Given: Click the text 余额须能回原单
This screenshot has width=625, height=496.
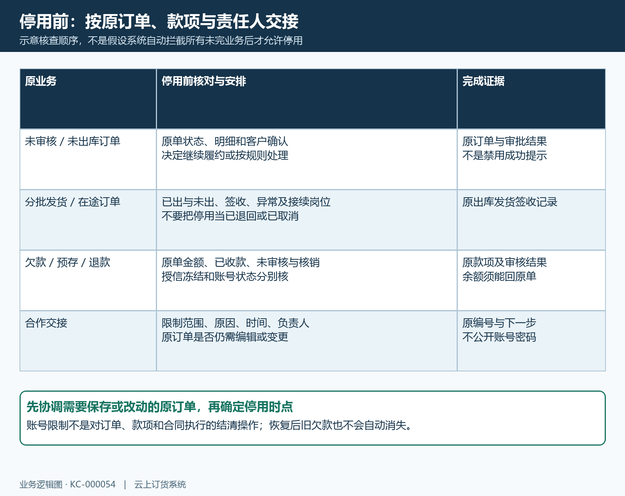Looking at the screenshot, I should point(499,277).
